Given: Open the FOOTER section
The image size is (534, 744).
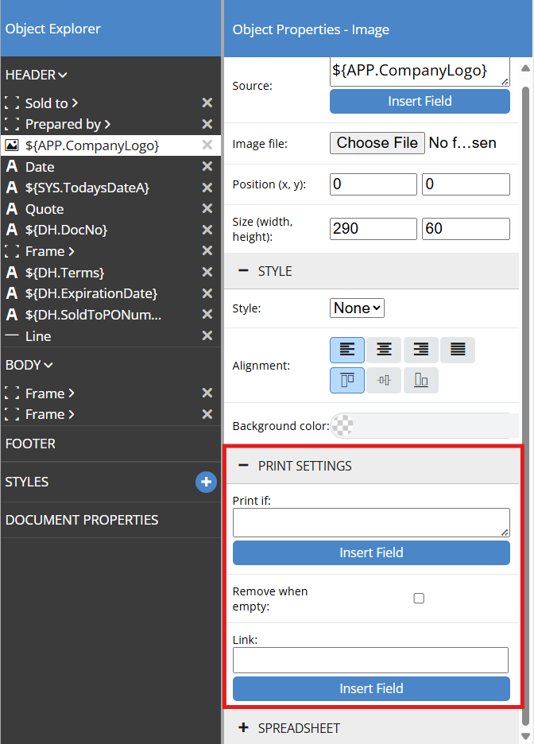Looking at the screenshot, I should tap(30, 444).
